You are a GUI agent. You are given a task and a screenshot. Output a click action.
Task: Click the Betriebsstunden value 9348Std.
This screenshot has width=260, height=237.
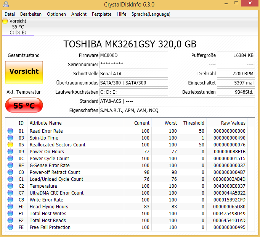tap(236, 92)
